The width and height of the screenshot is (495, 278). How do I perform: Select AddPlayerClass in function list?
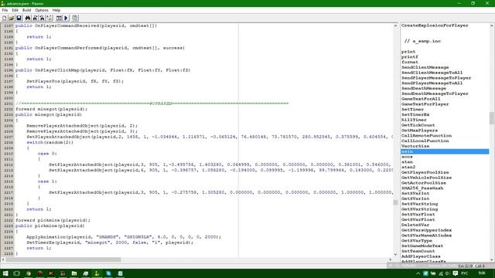(x=421, y=256)
